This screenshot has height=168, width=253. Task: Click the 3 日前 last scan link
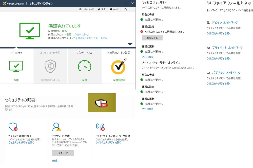coord(68,34)
